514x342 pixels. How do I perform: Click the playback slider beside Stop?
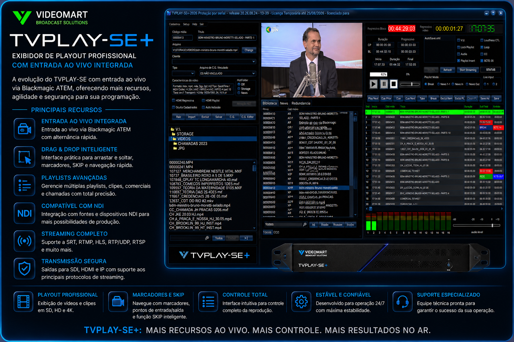(x=410, y=84)
